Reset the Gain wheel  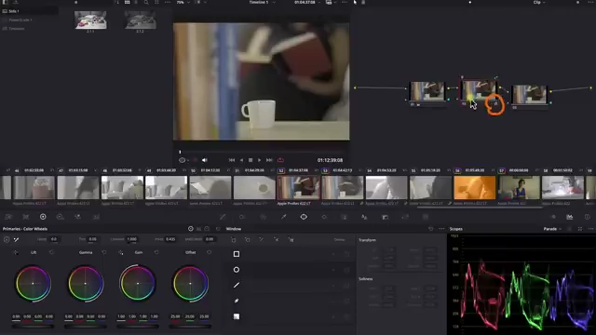click(x=156, y=252)
